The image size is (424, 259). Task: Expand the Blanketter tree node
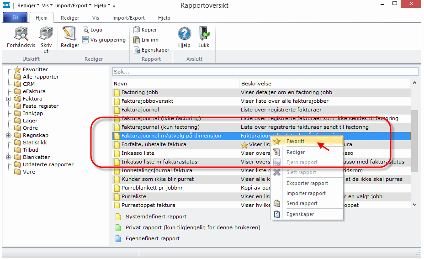(x=8, y=157)
